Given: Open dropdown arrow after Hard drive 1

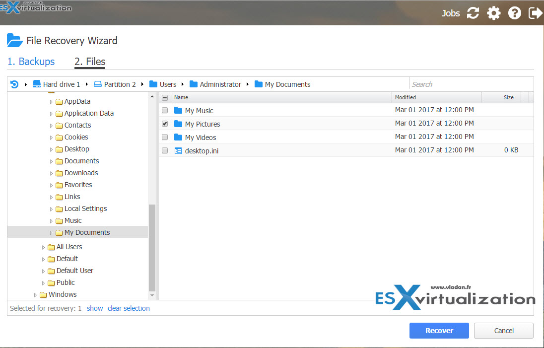Looking at the screenshot, I should coord(87,84).
